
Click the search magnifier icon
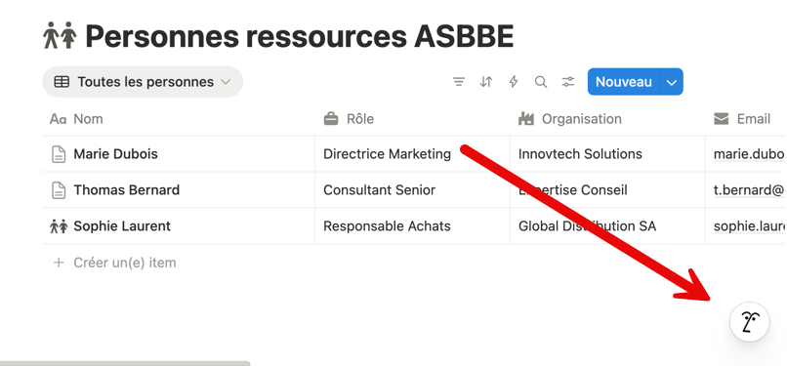(x=541, y=82)
